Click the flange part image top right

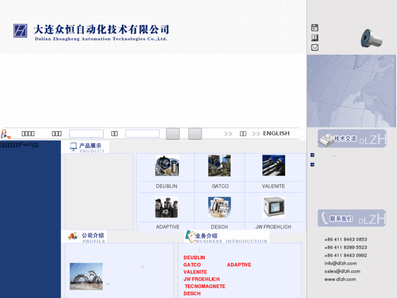click(x=371, y=38)
